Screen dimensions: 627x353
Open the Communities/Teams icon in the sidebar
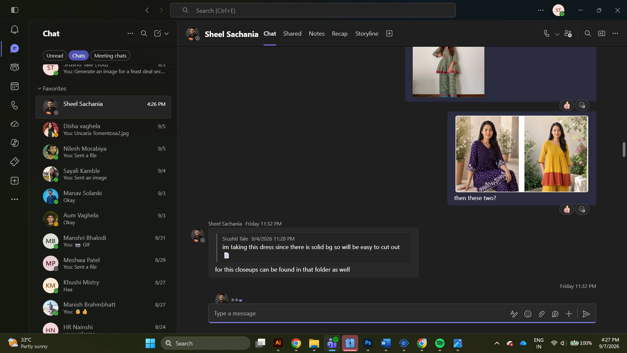pyautogui.click(x=14, y=67)
